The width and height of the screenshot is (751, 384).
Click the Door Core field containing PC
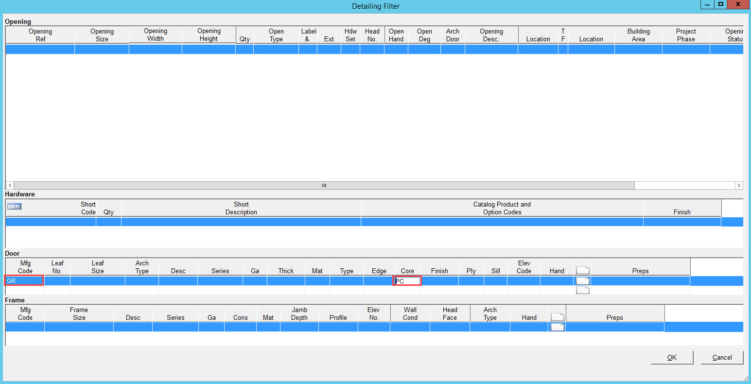tap(407, 281)
